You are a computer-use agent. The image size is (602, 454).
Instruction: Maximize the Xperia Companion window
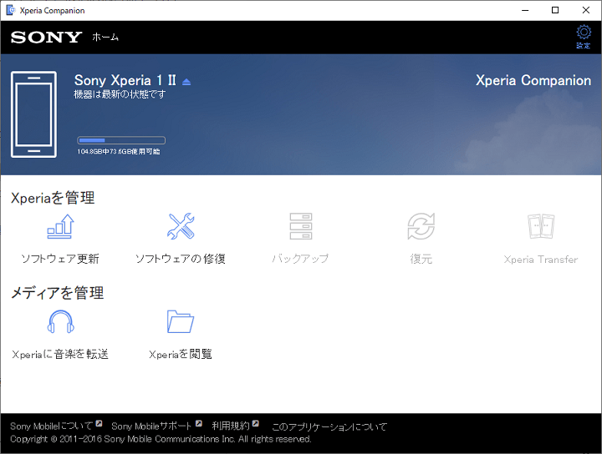pyautogui.click(x=555, y=10)
